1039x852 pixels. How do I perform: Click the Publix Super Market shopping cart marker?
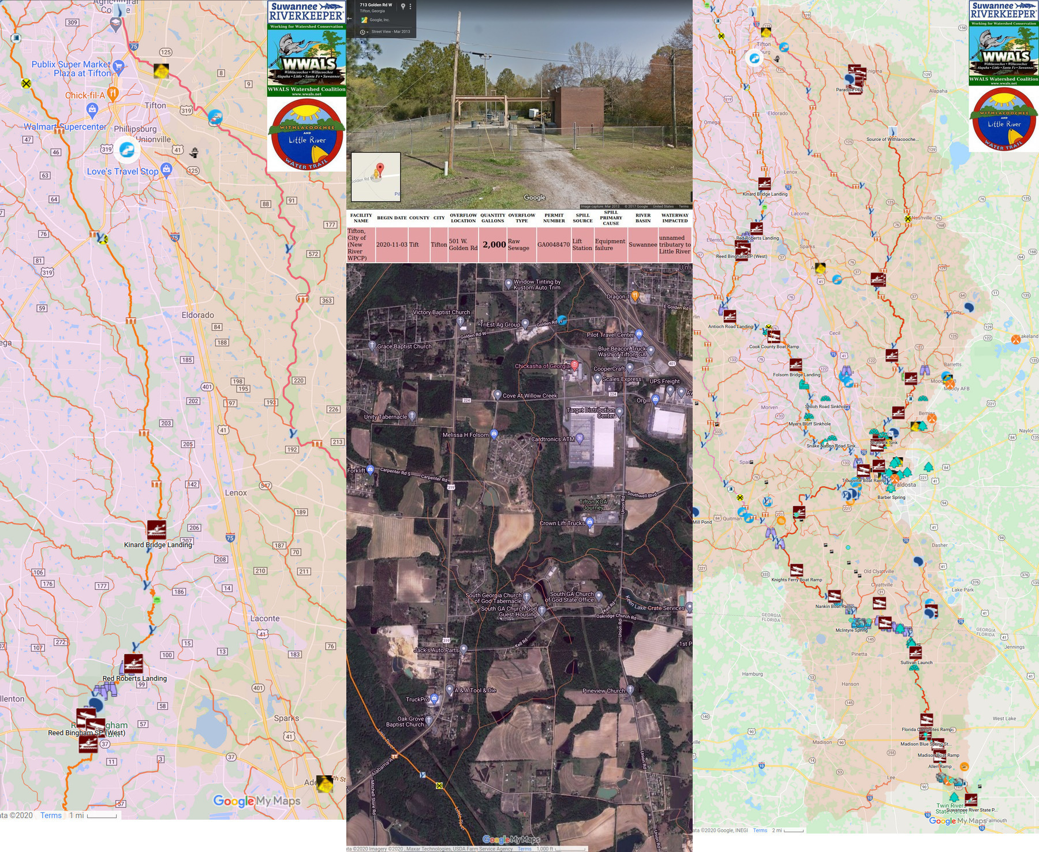click(118, 66)
